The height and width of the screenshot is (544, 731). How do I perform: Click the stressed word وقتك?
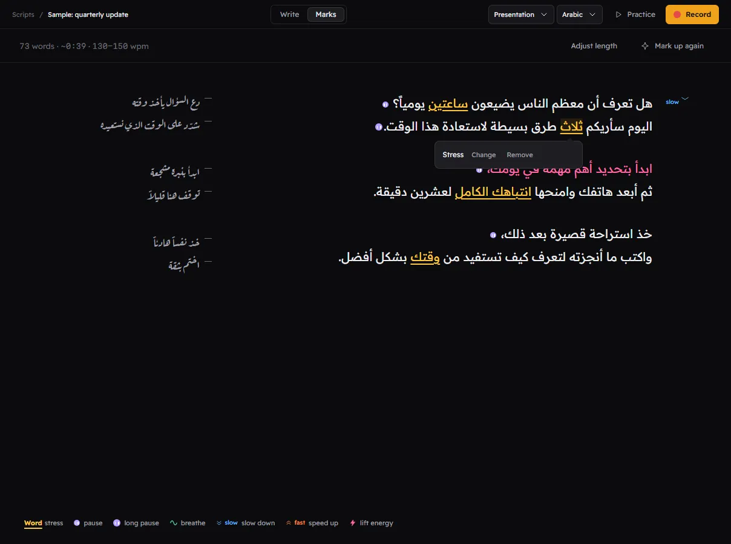point(426,257)
